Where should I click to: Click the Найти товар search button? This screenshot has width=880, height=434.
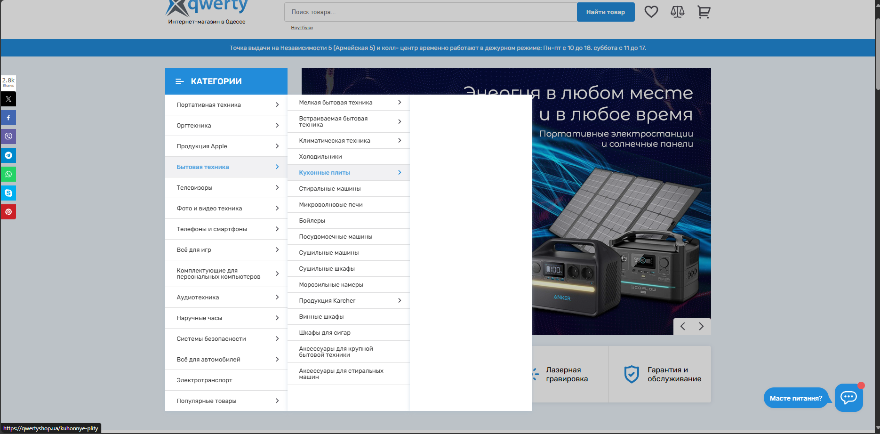[605, 12]
